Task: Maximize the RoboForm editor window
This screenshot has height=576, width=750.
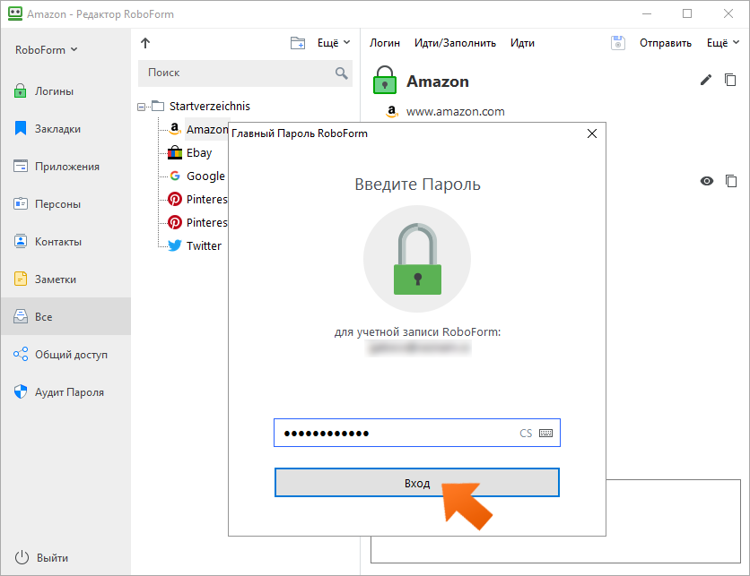Action: point(687,13)
